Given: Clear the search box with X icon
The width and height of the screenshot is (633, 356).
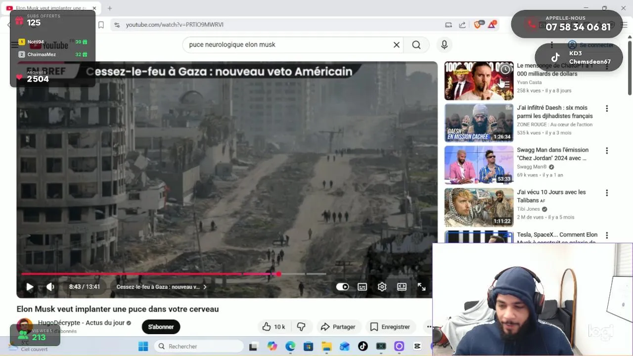Looking at the screenshot, I should [396, 44].
